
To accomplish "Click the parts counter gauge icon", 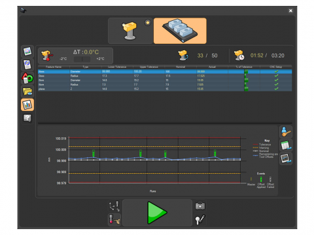I will coord(183,55).
